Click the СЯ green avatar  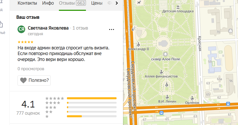click(x=21, y=29)
